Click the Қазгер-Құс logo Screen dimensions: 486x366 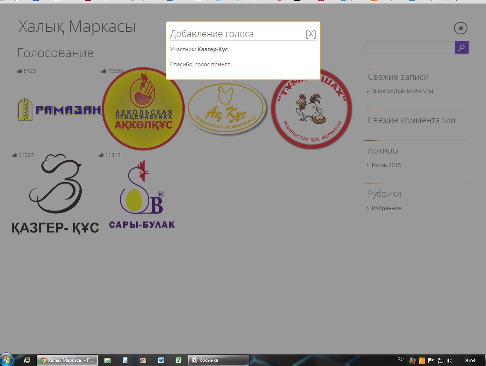[55, 194]
